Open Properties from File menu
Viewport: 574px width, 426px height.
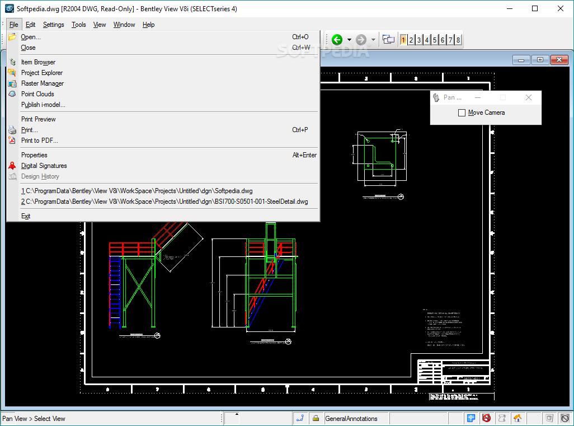(x=163, y=155)
